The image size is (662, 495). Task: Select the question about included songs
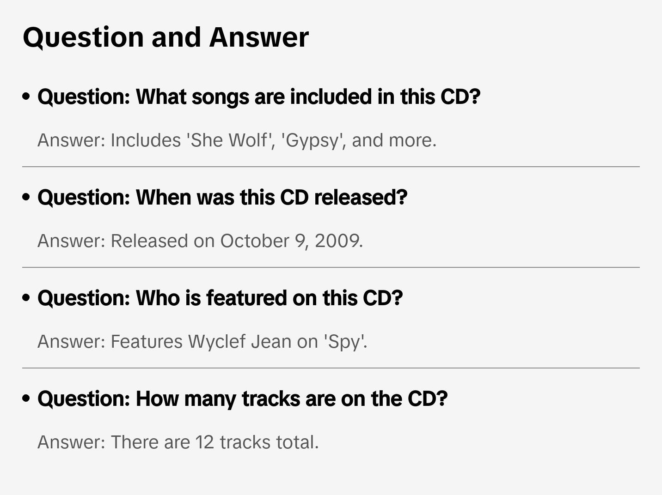(259, 97)
